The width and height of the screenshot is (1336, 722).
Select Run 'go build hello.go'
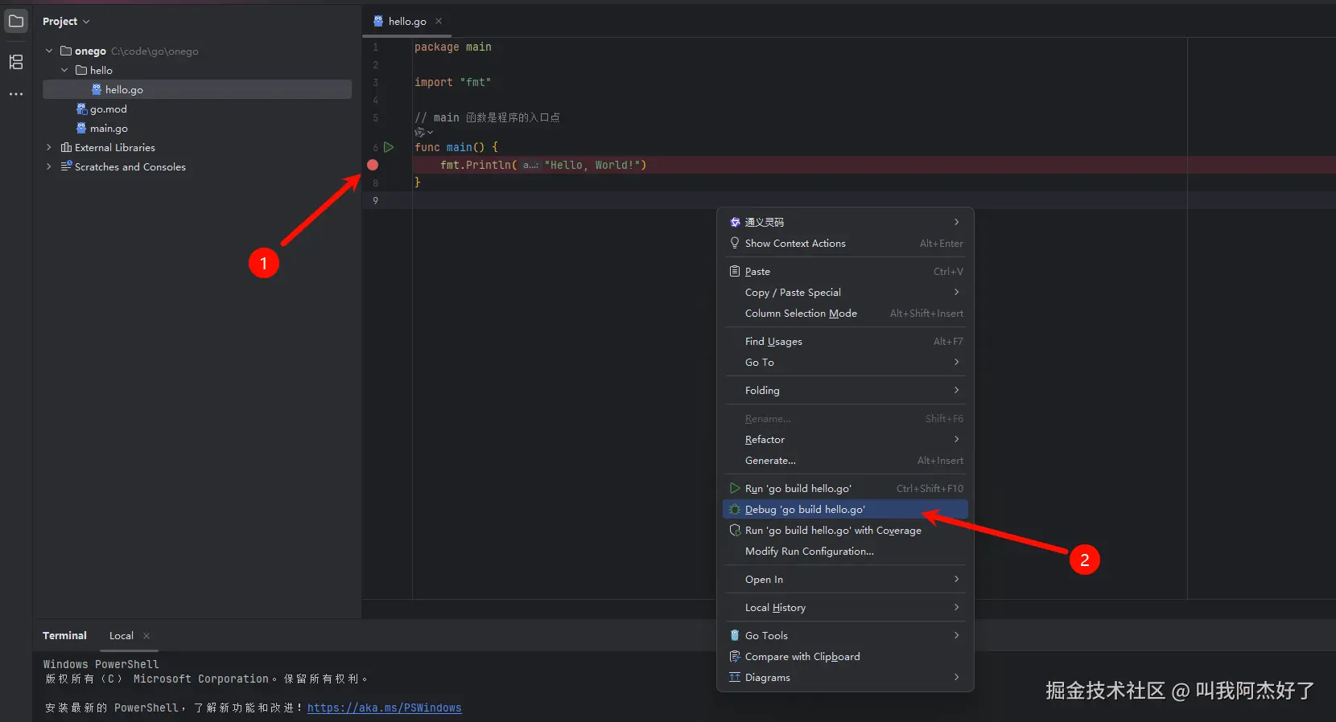tap(845, 488)
